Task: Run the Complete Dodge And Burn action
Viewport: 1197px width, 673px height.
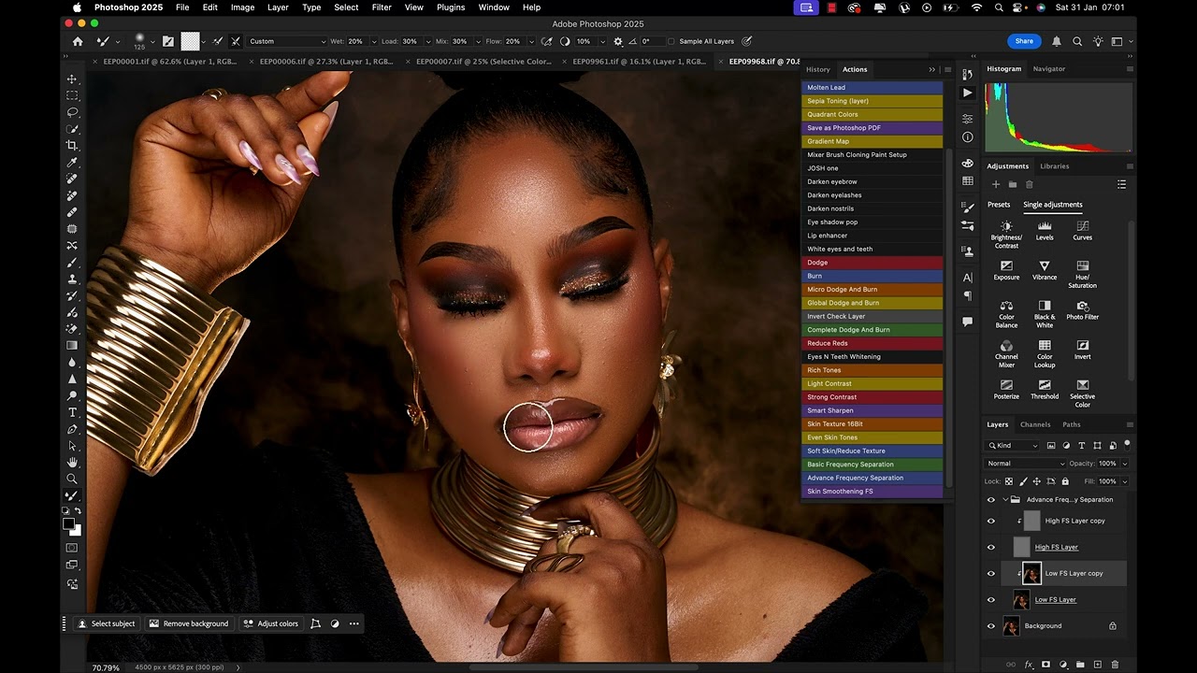Action: [872, 330]
